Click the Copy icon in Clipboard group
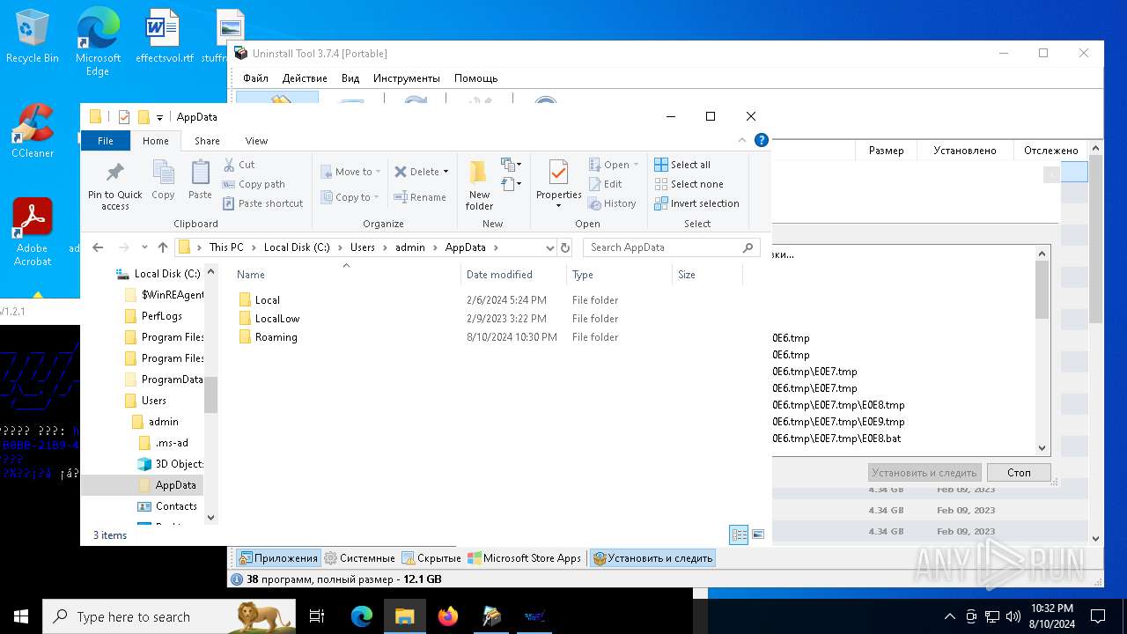The image size is (1127, 634). tap(163, 180)
